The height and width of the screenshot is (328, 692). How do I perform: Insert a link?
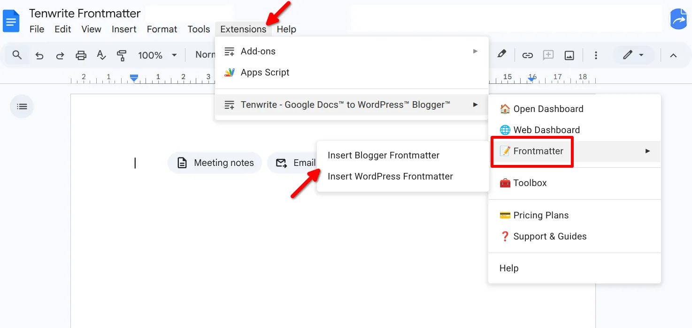click(x=527, y=55)
